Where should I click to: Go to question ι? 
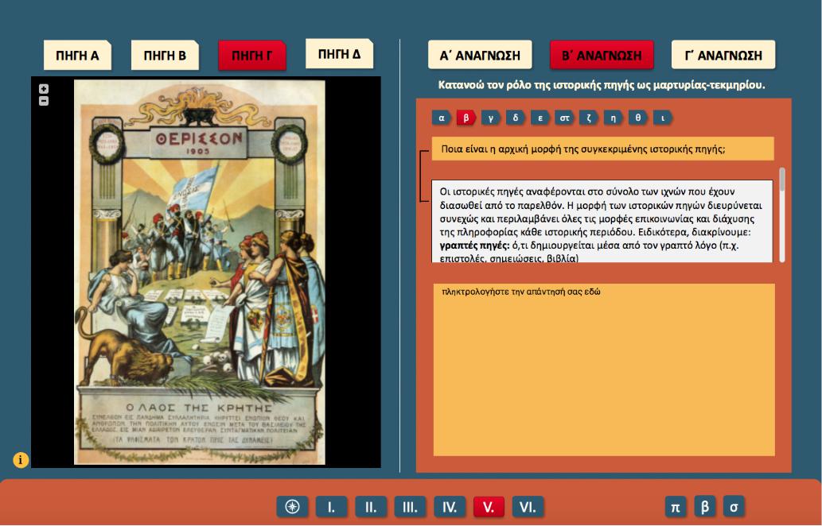(663, 118)
